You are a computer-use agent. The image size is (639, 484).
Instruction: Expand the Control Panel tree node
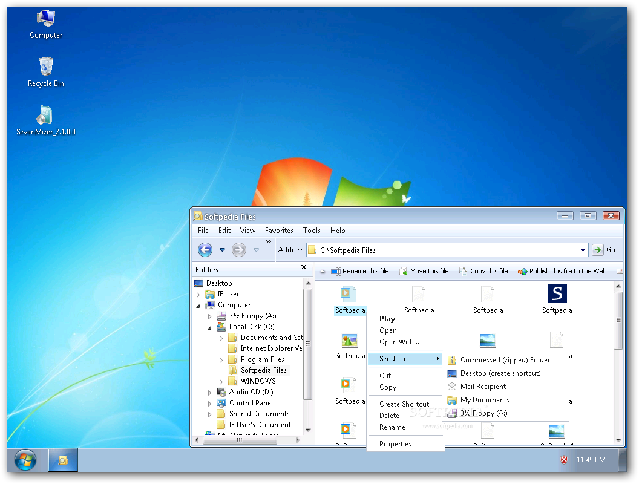coord(209,404)
